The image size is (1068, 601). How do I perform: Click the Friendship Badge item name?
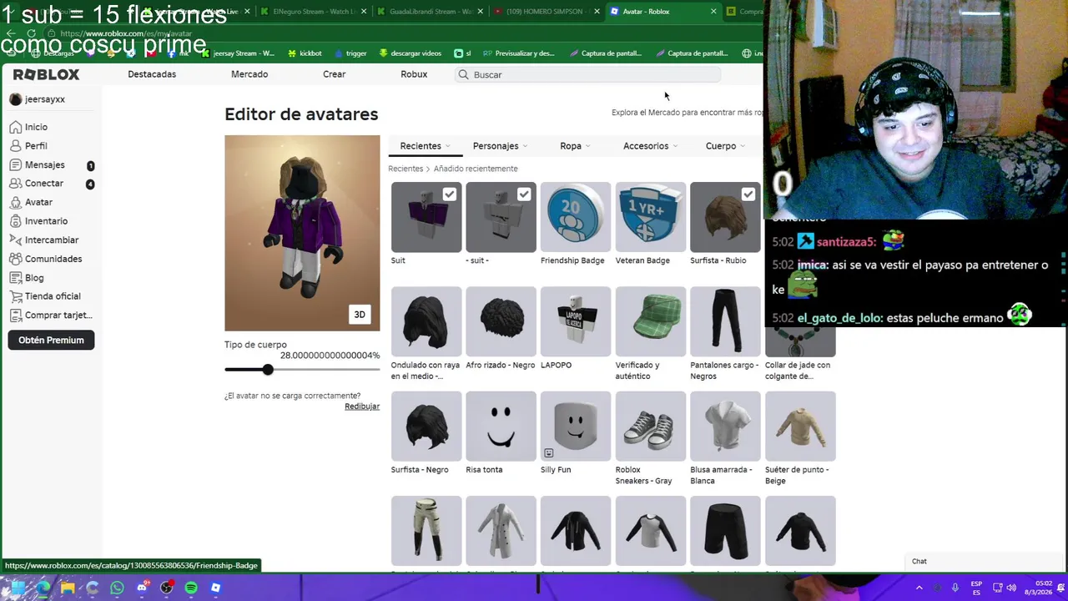pos(572,260)
